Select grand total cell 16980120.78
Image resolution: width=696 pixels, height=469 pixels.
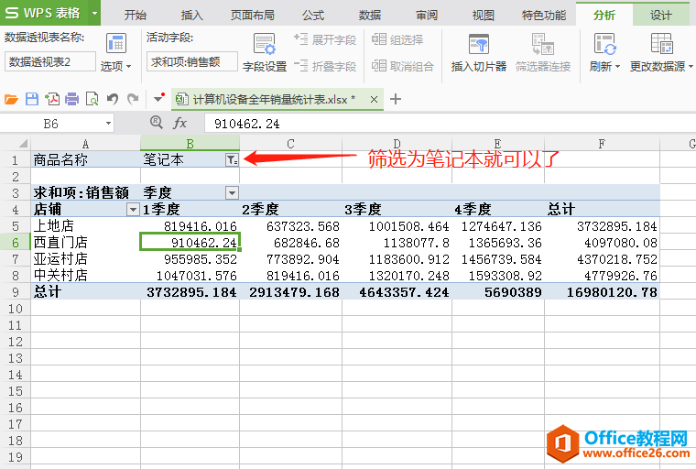[x=602, y=292]
